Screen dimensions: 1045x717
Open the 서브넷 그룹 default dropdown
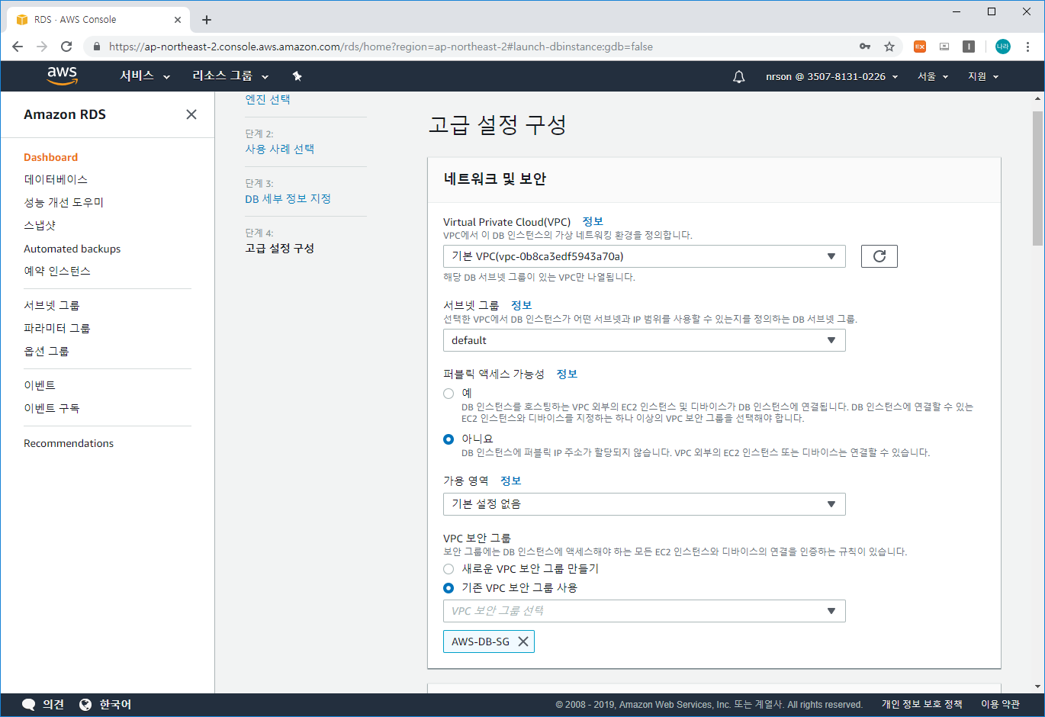pyautogui.click(x=645, y=340)
